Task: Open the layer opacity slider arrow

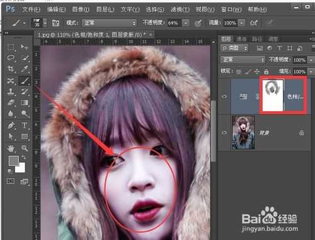Action: tap(311, 60)
